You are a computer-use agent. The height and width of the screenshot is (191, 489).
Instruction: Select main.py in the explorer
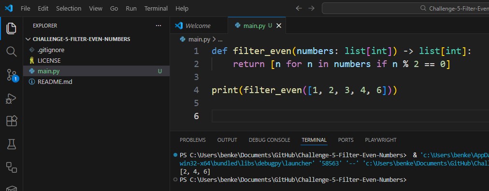96,71
